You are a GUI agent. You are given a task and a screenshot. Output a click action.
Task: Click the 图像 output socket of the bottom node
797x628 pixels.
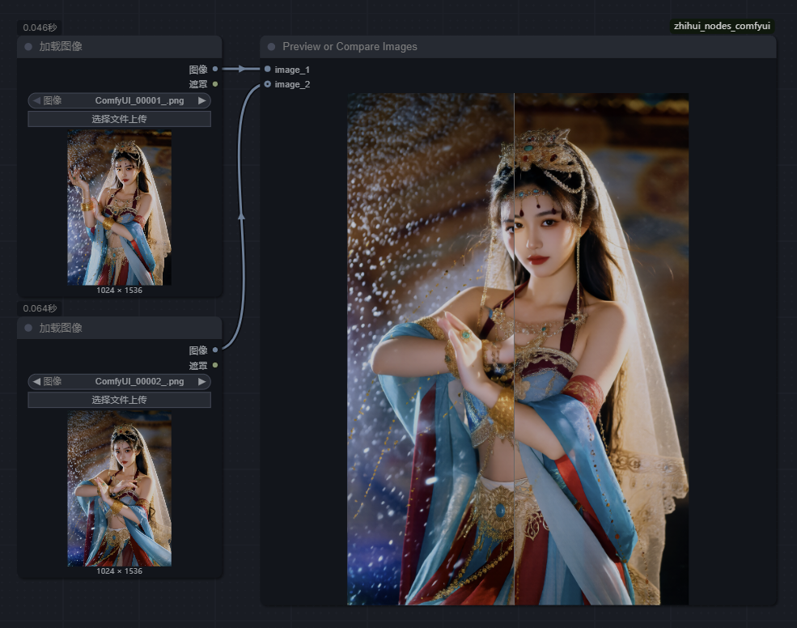215,350
